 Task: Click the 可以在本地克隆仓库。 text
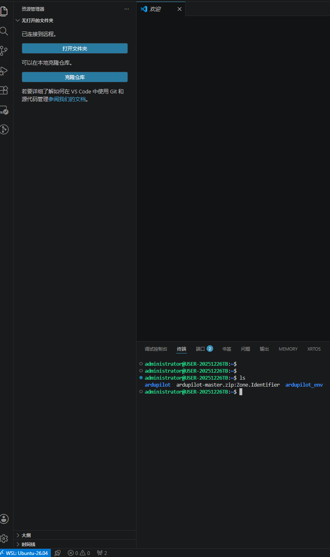point(47,63)
